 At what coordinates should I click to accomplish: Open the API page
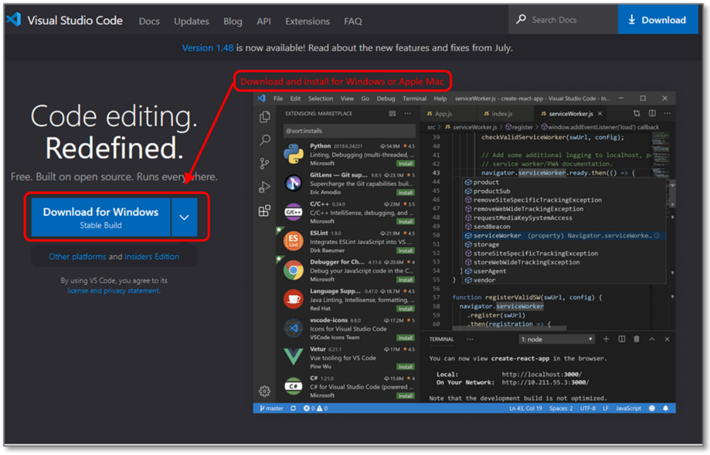(x=264, y=21)
